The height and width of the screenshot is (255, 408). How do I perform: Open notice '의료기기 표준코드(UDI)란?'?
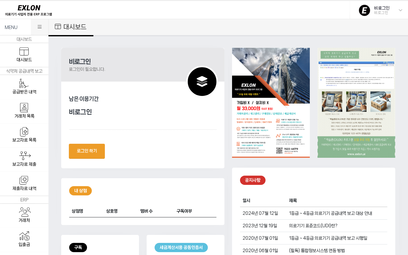point(313,226)
